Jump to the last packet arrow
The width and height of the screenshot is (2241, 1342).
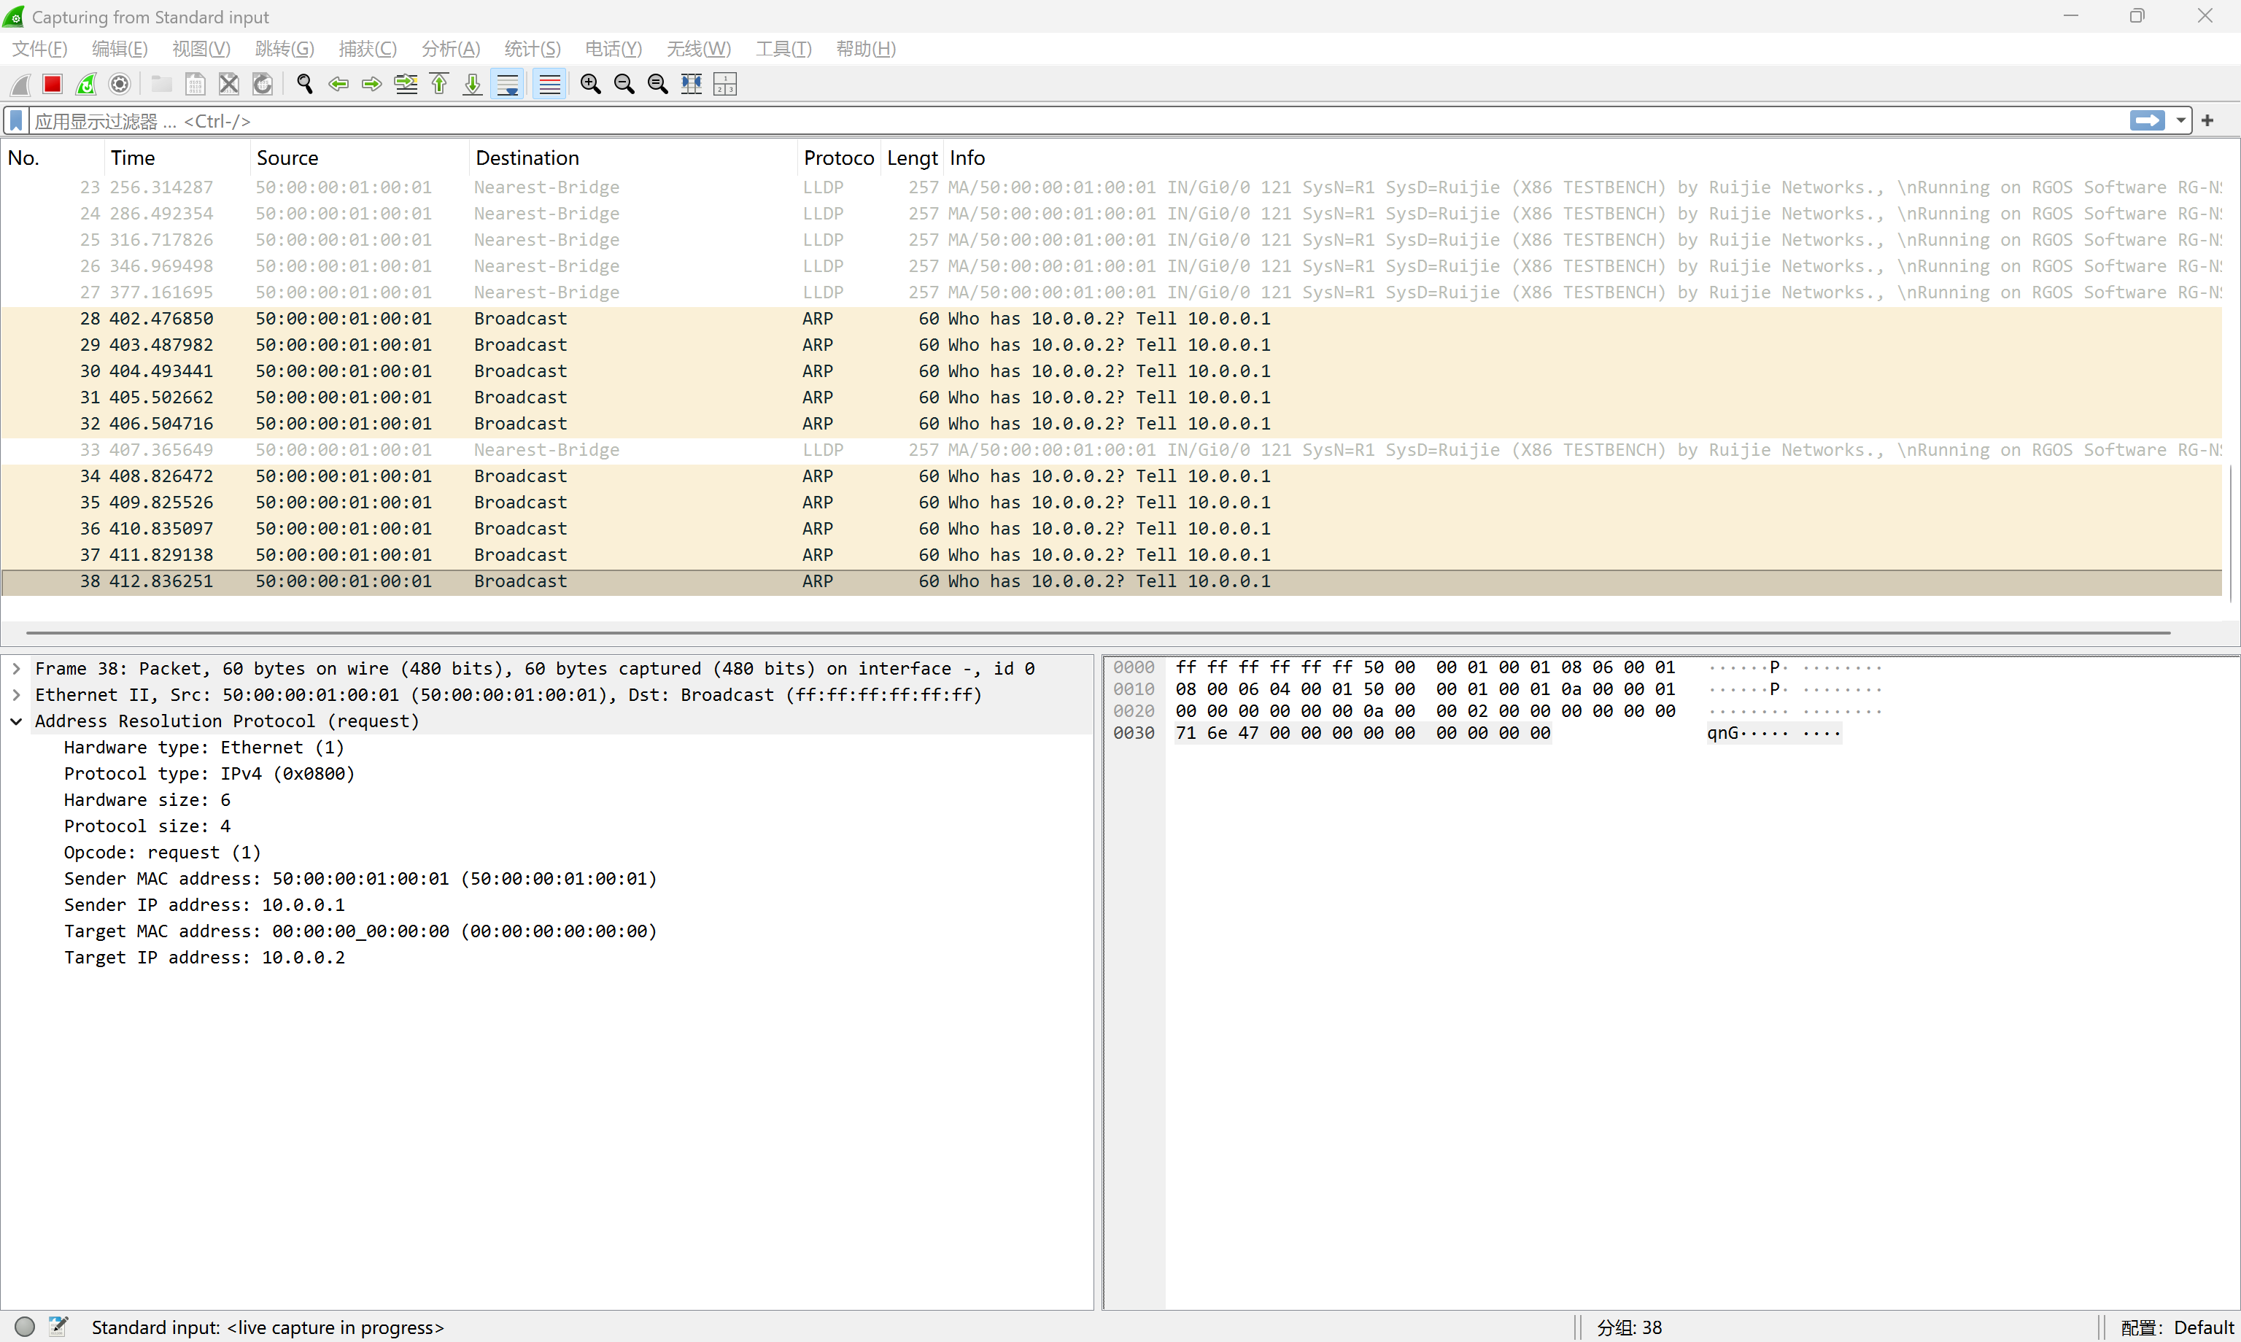(x=472, y=84)
